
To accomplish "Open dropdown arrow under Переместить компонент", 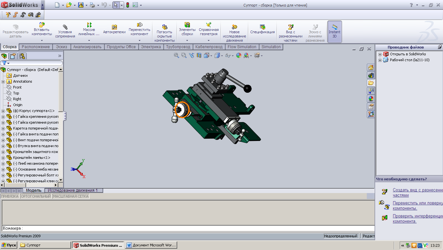I will (139, 40).
